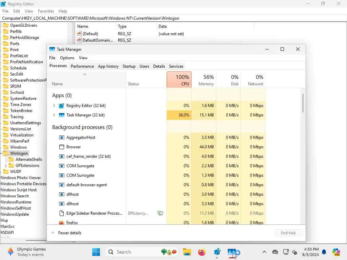Select the Windows Photo Viewer registry key

[x=21, y=178]
